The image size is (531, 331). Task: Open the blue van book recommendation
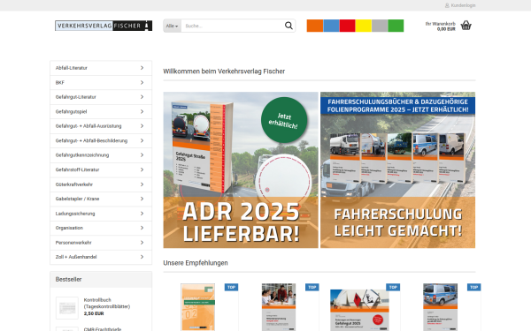[x=440, y=307]
